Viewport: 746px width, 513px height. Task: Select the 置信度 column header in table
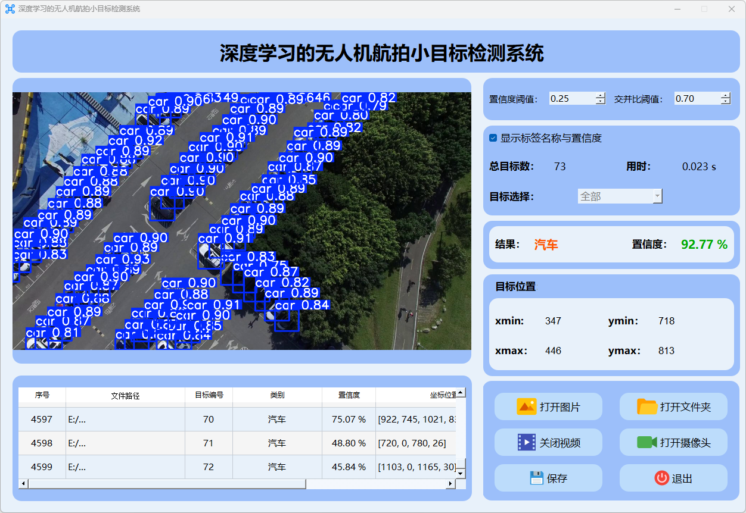349,395
